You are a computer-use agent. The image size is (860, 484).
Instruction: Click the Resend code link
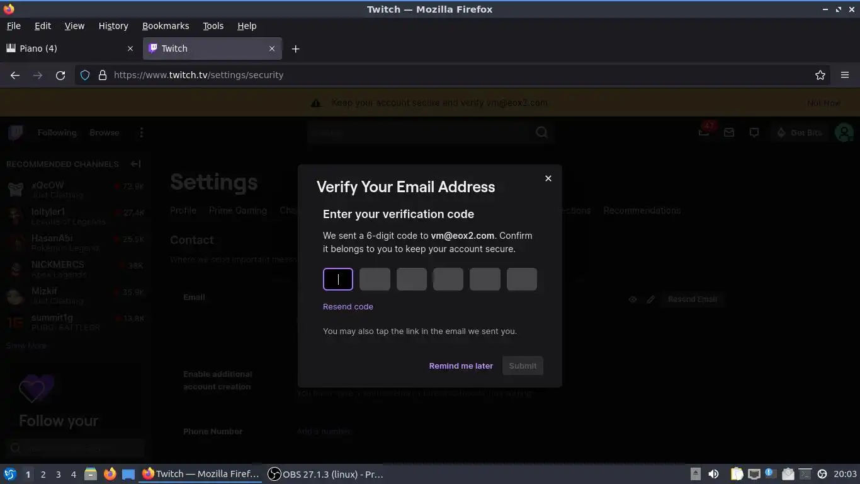click(x=348, y=306)
